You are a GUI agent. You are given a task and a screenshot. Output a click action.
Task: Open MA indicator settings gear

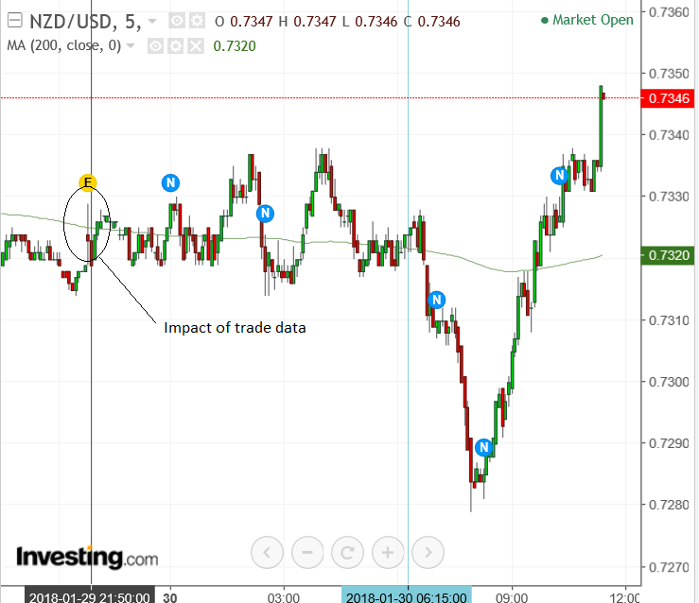point(175,46)
